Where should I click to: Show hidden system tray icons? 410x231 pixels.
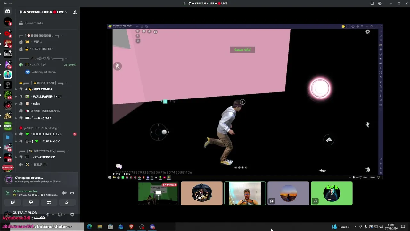pos(355,227)
